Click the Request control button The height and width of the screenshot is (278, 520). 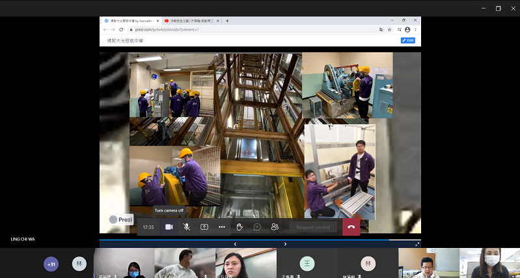point(313,227)
